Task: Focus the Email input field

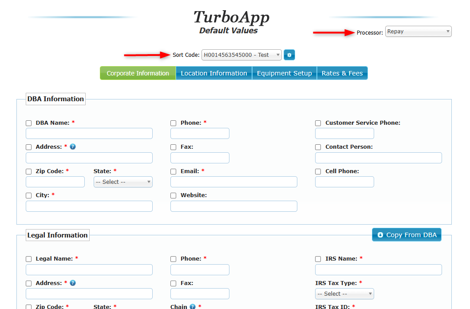Action: (234, 182)
